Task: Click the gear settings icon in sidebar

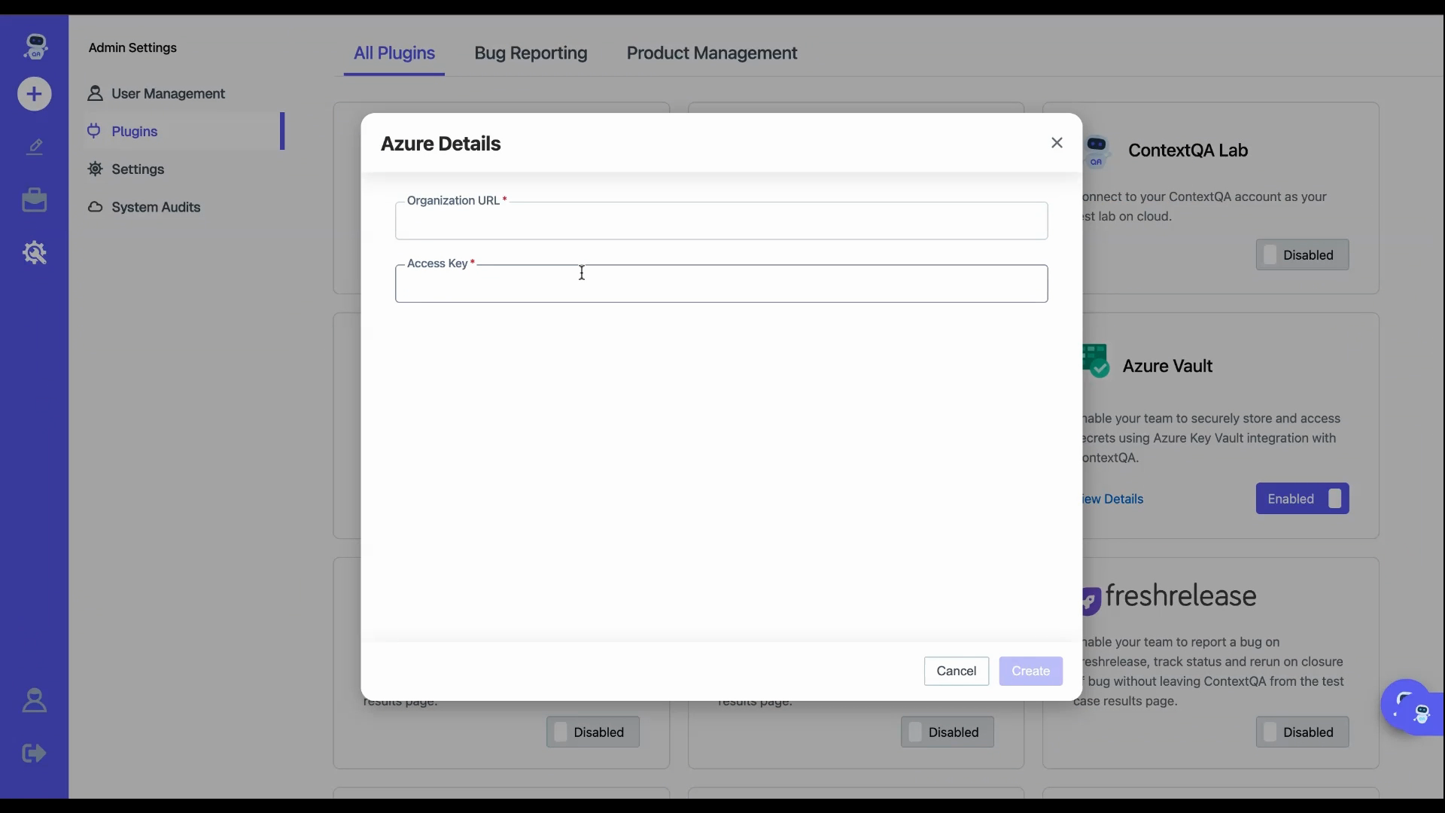Action: 35,253
